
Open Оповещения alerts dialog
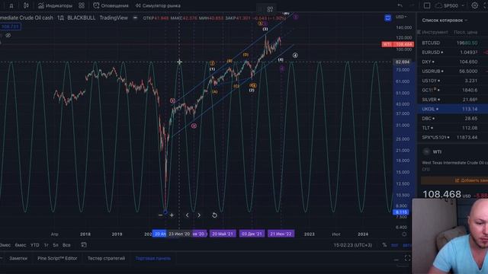pos(111,5)
